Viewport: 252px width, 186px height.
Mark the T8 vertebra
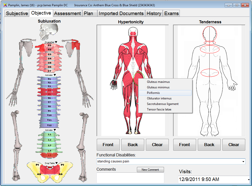(x=49, y=106)
